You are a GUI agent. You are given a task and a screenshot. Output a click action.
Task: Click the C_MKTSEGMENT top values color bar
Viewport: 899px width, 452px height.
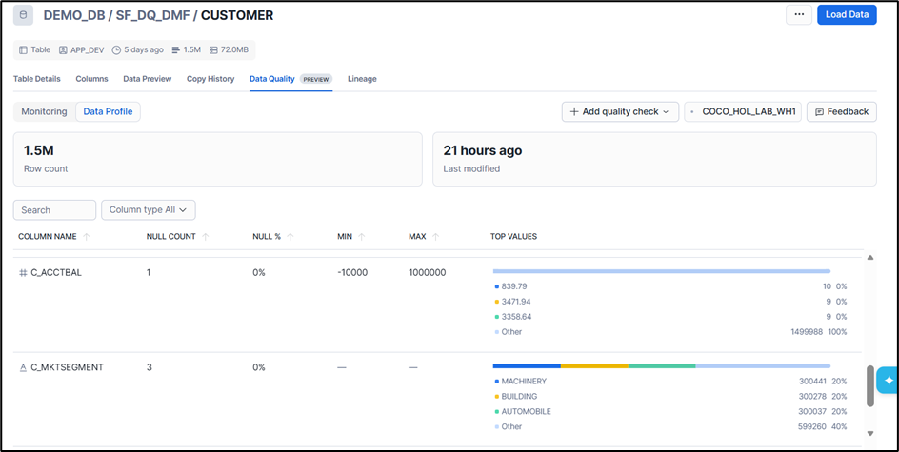pos(662,365)
